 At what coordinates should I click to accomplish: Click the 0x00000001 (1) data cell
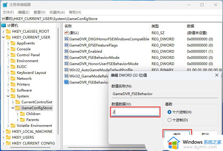coord(200,52)
